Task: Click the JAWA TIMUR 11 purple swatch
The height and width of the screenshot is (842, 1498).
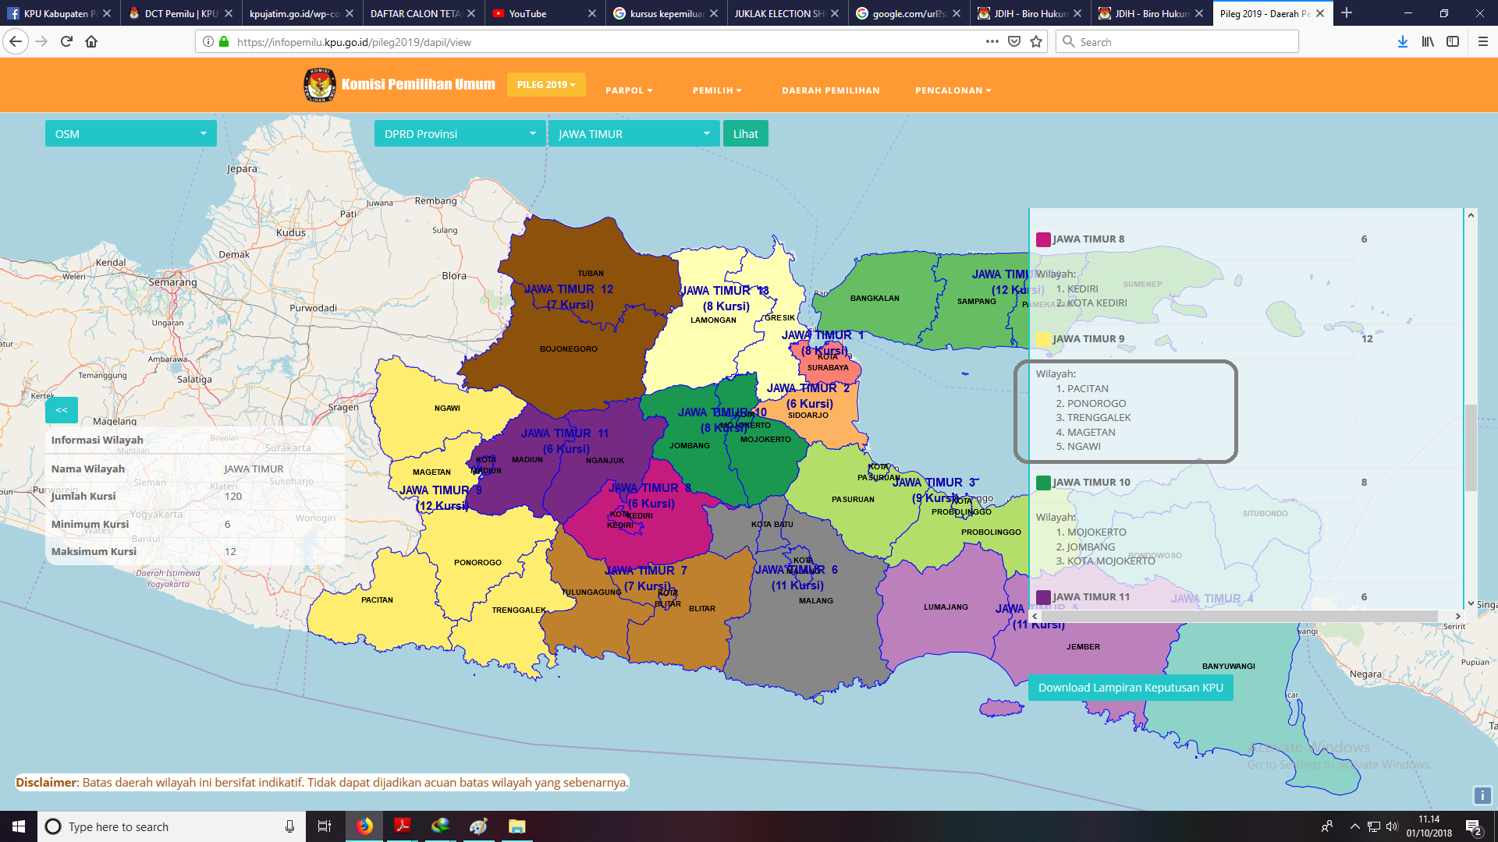Action: [1043, 597]
